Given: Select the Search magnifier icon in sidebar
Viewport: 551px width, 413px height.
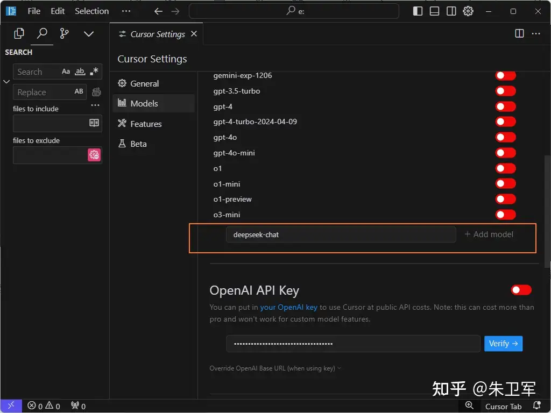Looking at the screenshot, I should click(42, 34).
